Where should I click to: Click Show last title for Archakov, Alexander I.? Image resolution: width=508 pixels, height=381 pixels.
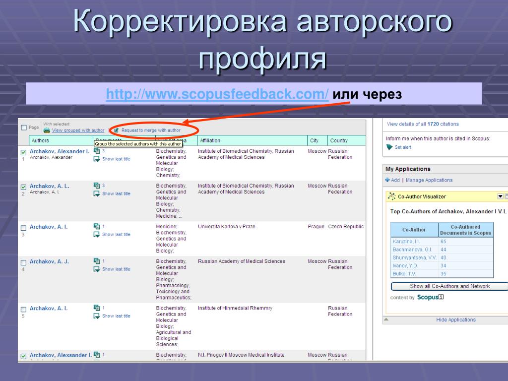point(116,159)
